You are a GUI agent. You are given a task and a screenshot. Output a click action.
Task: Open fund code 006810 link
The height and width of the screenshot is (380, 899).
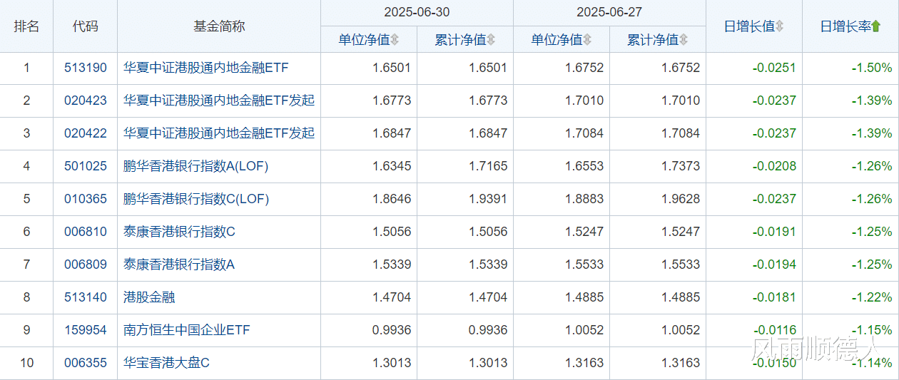86,232
